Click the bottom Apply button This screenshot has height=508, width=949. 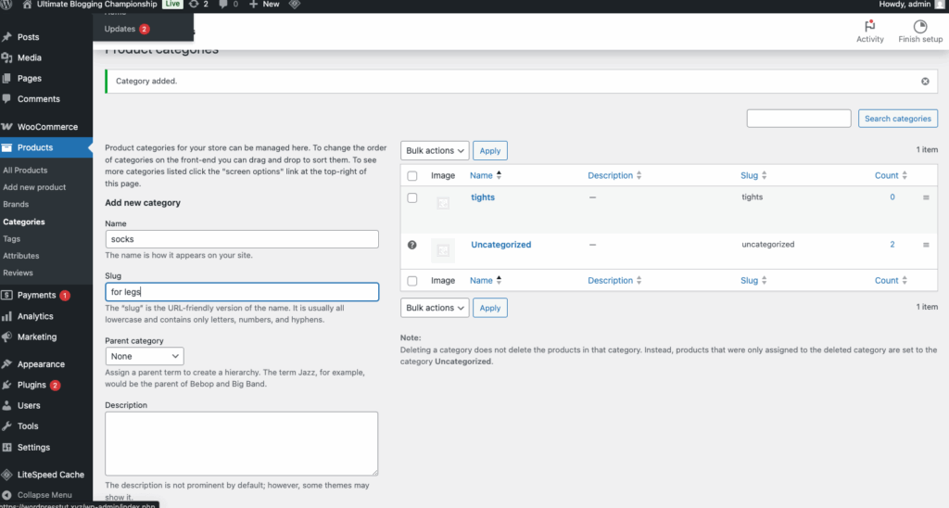pos(489,308)
